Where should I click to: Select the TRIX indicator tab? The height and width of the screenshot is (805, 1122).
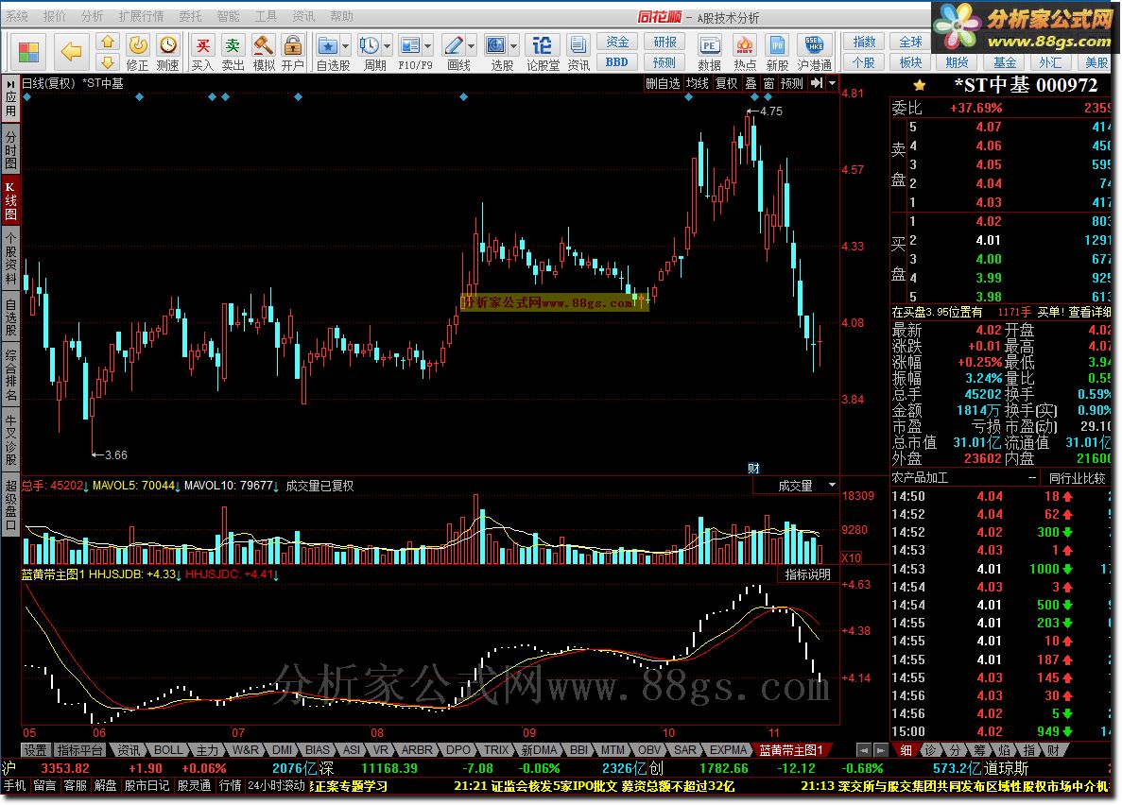click(496, 750)
